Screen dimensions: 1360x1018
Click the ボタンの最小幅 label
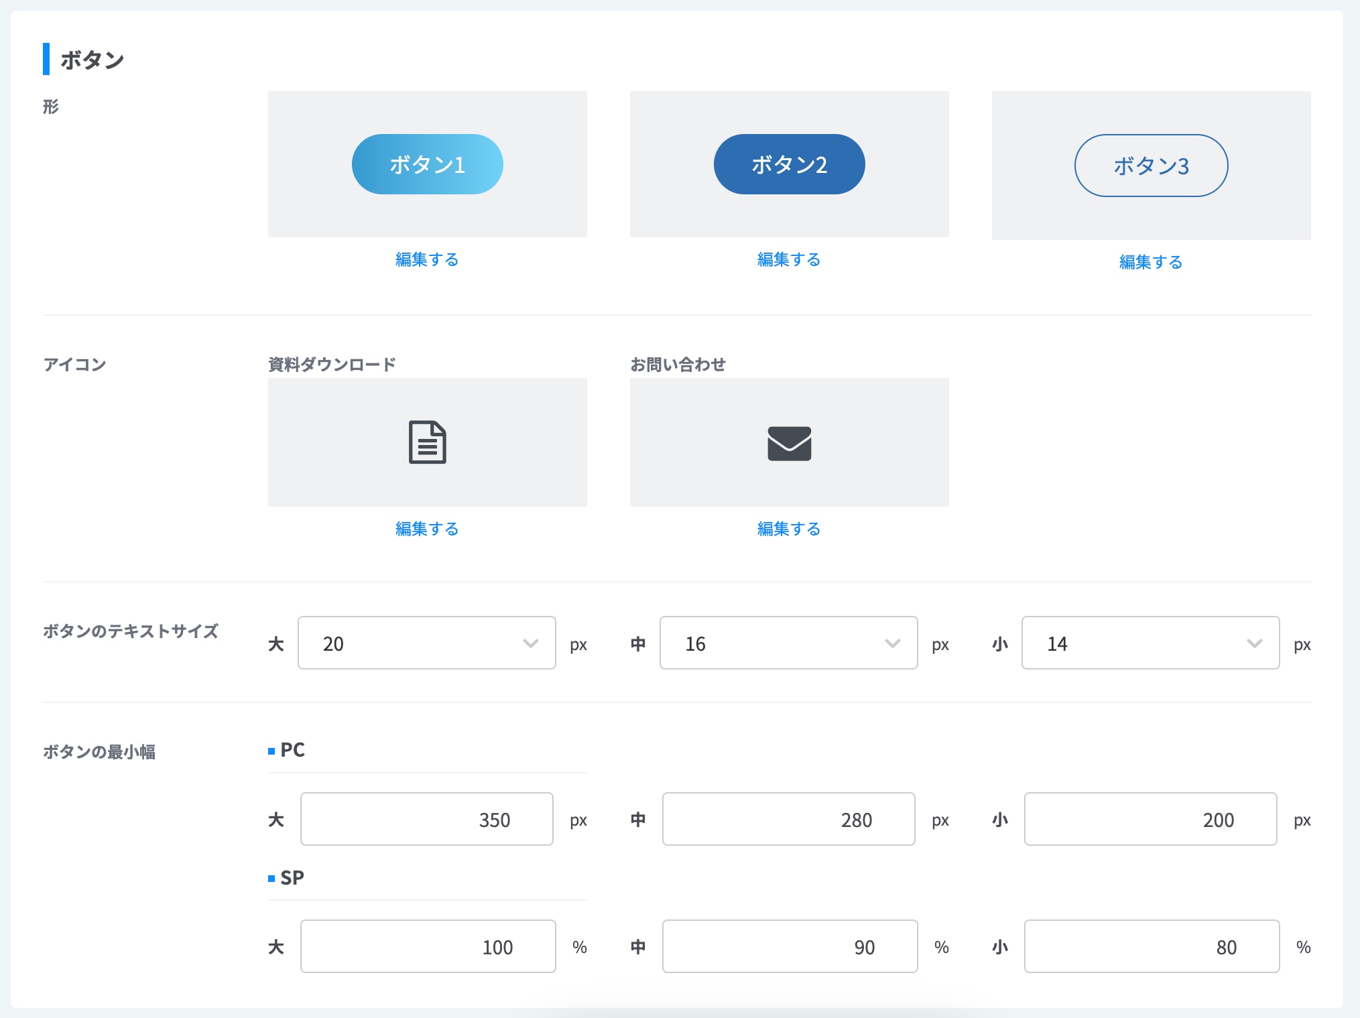click(99, 752)
